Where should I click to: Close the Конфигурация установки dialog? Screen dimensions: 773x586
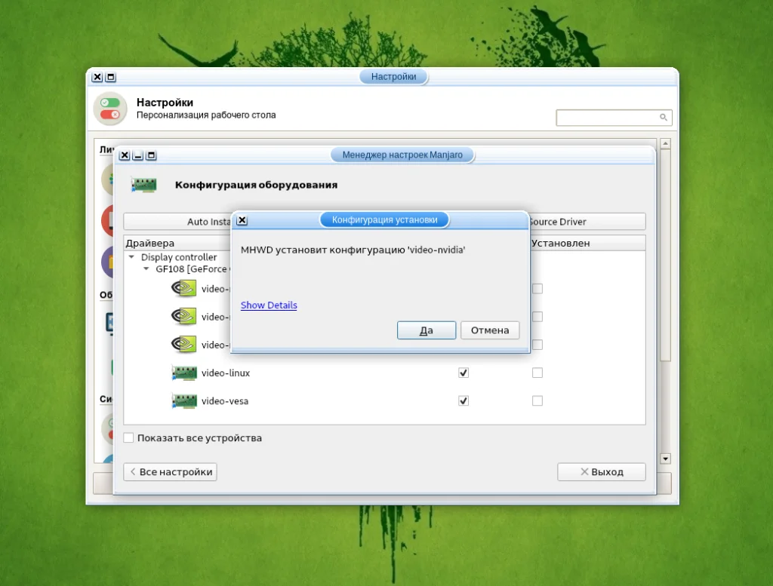tap(242, 220)
